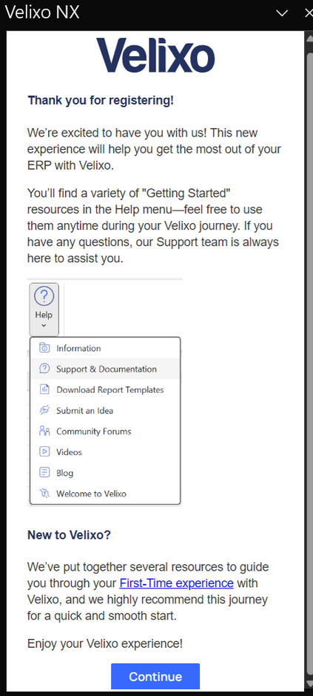The image size is (313, 696).
Task: Click the Submit an Idea icon
Action: pyautogui.click(x=44, y=411)
